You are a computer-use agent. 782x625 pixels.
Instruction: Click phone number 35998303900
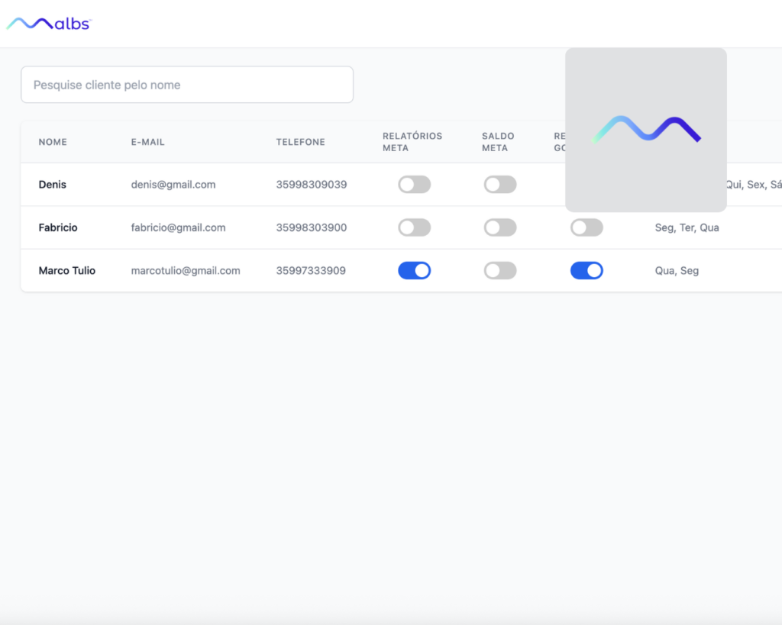tap(312, 227)
